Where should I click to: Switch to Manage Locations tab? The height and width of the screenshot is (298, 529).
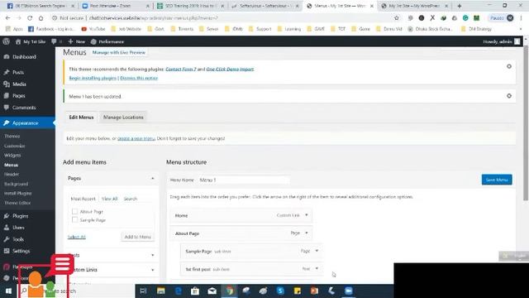[x=123, y=118]
